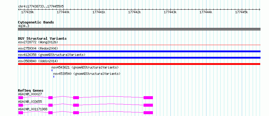Select the leftmost exon of AGA|NM_000027

21,98
